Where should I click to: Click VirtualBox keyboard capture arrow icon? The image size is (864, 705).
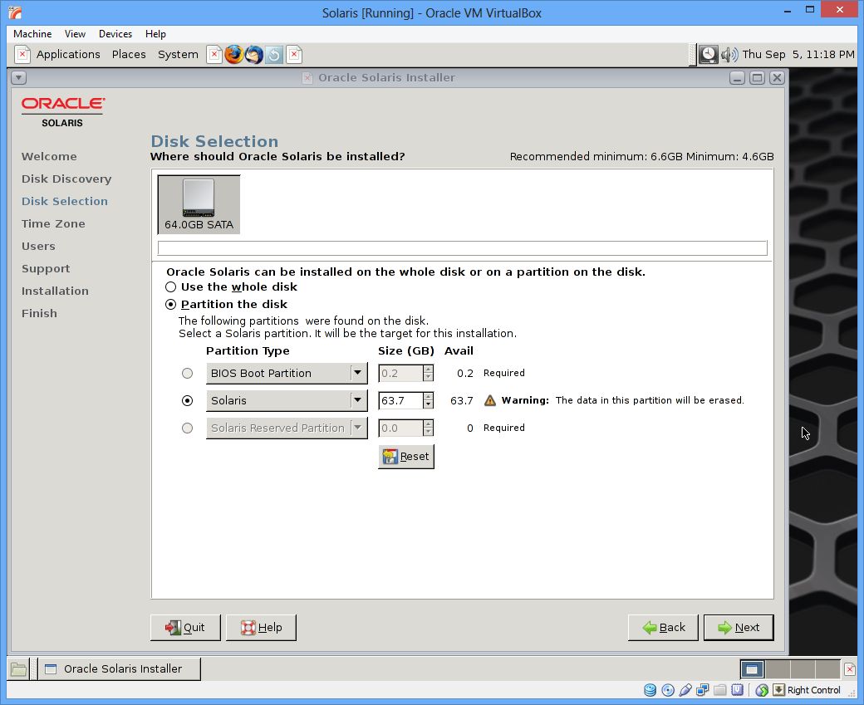coord(778,690)
